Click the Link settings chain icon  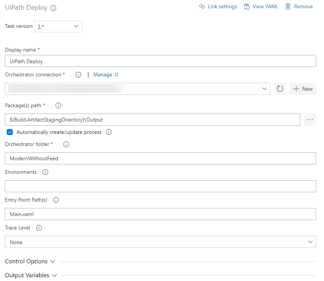pos(202,7)
